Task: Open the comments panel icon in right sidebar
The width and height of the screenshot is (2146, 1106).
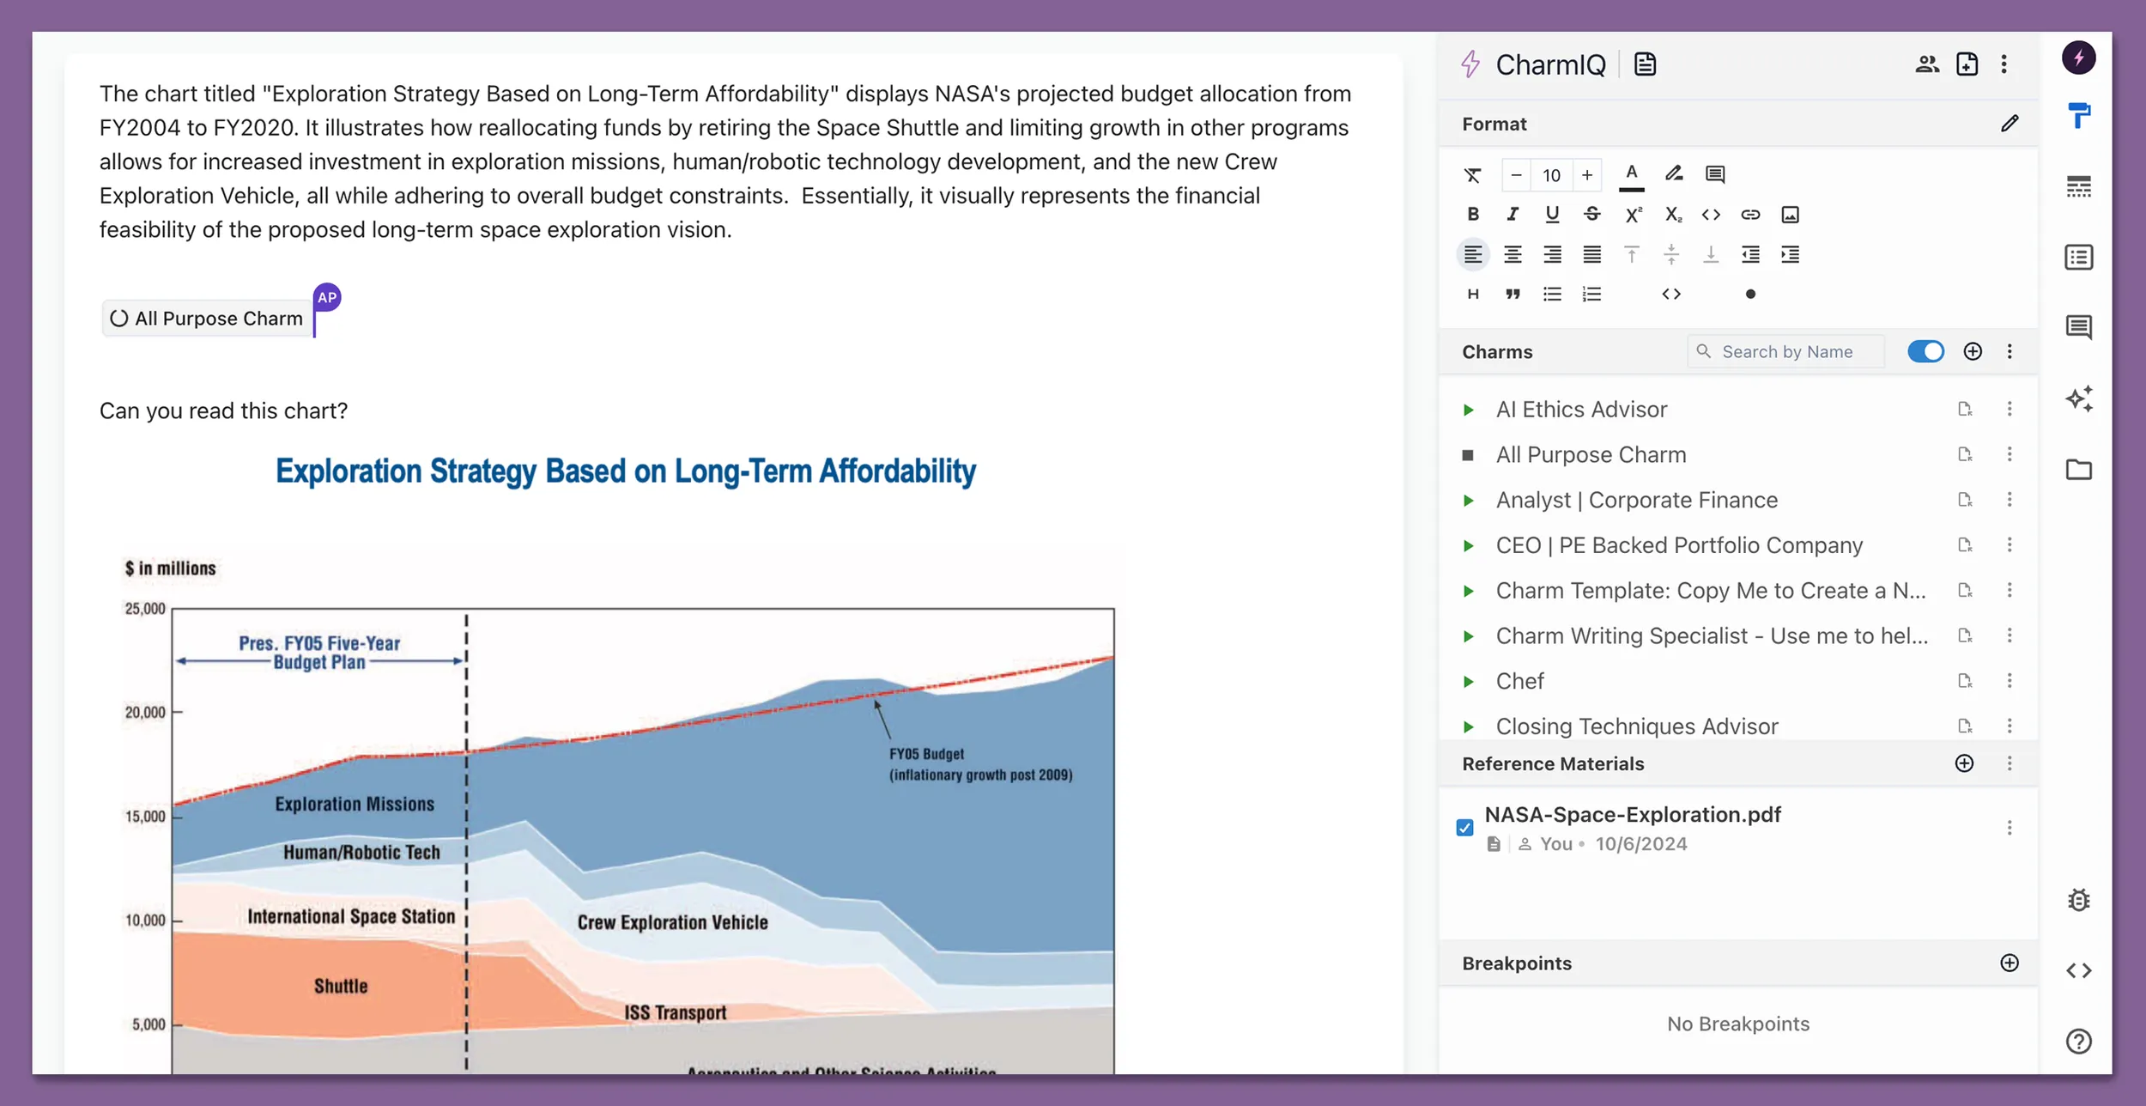Action: point(2079,327)
